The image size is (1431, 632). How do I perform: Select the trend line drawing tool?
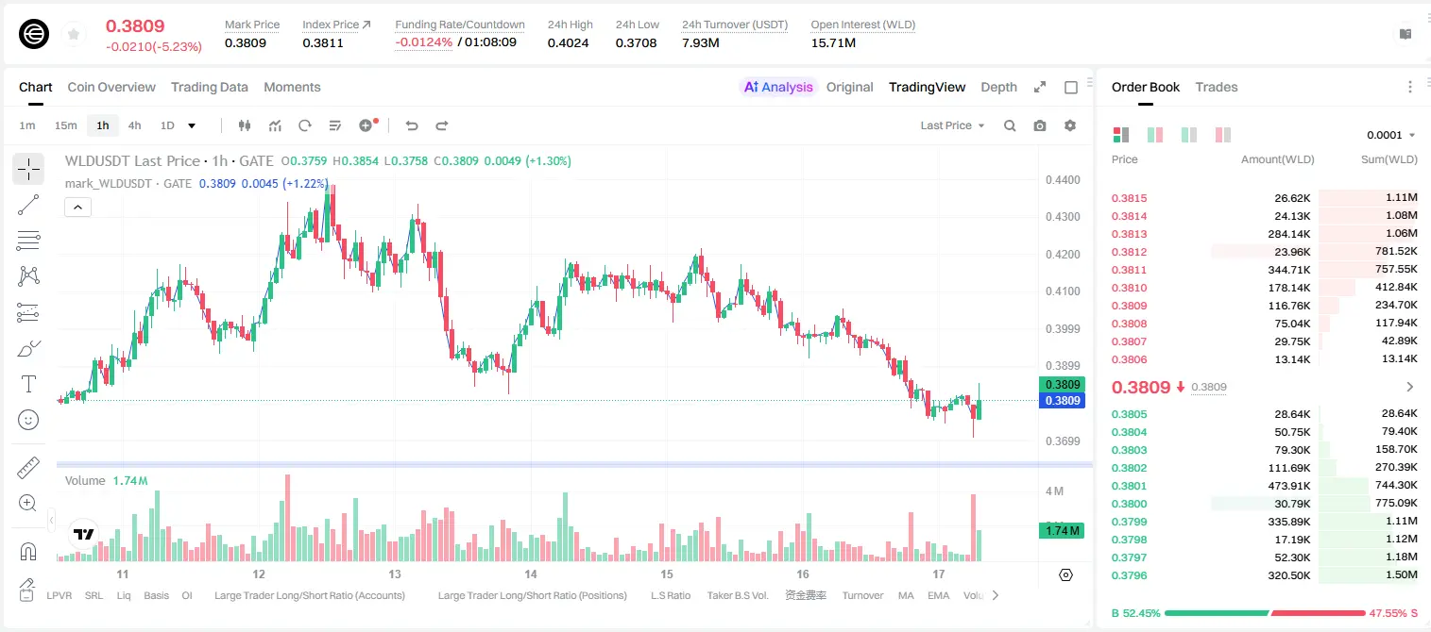tap(28, 205)
